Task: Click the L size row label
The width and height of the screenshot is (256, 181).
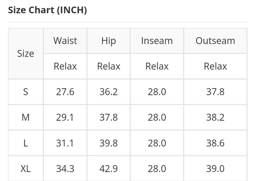Action: click(26, 143)
